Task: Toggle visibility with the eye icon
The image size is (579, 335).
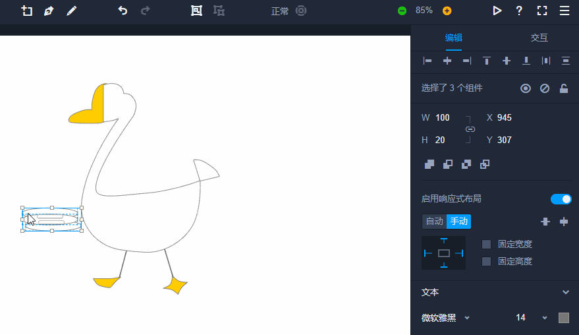Action: tap(526, 88)
